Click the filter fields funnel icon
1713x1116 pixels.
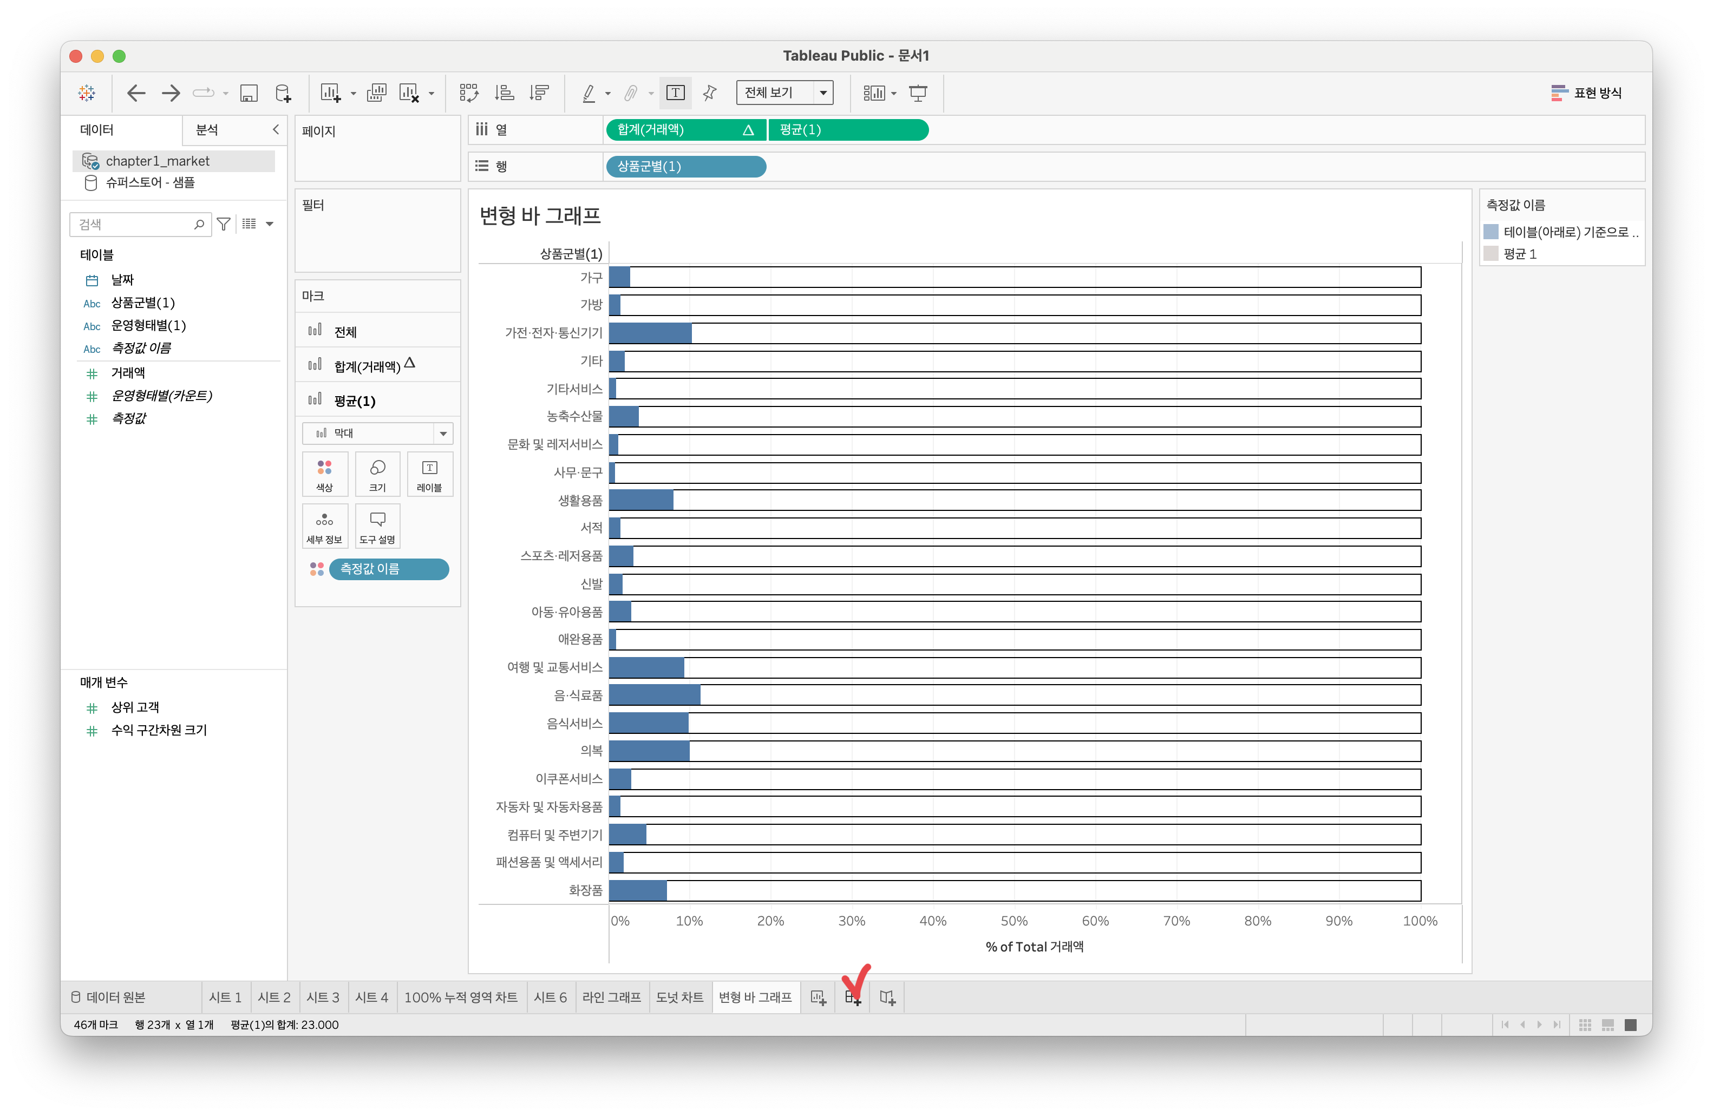click(224, 225)
